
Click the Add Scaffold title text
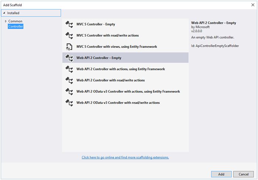13,5
